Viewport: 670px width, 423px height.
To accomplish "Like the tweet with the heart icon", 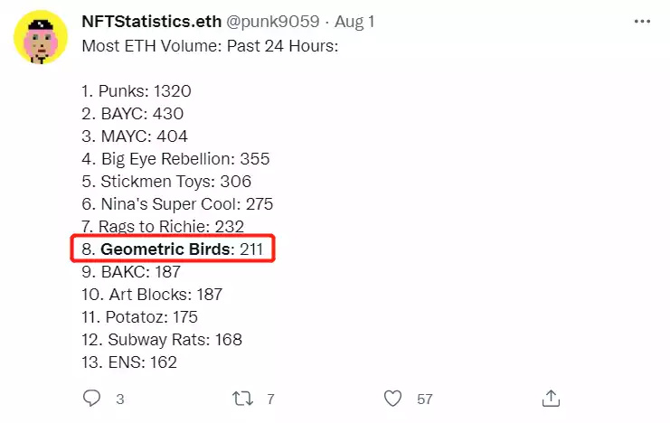I will coord(392,398).
